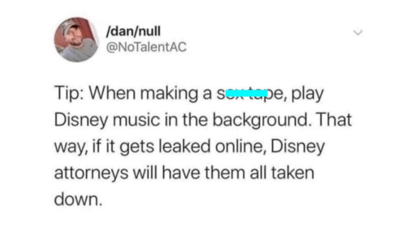Image resolution: width=406 pixels, height=229 pixels.
Task: Click the /dan/null display name
Action: point(133,32)
